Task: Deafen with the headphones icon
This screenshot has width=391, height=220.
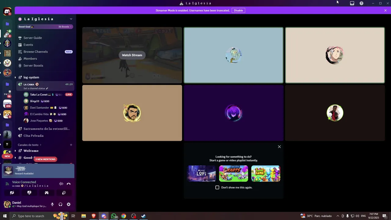Action: [60, 204]
